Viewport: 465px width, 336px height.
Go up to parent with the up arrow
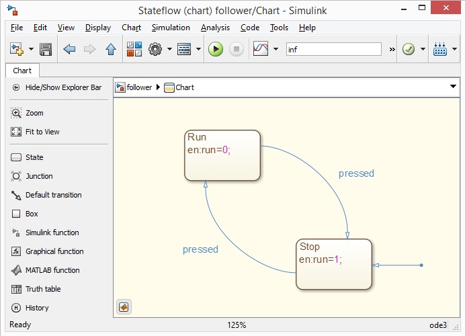pyautogui.click(x=111, y=49)
